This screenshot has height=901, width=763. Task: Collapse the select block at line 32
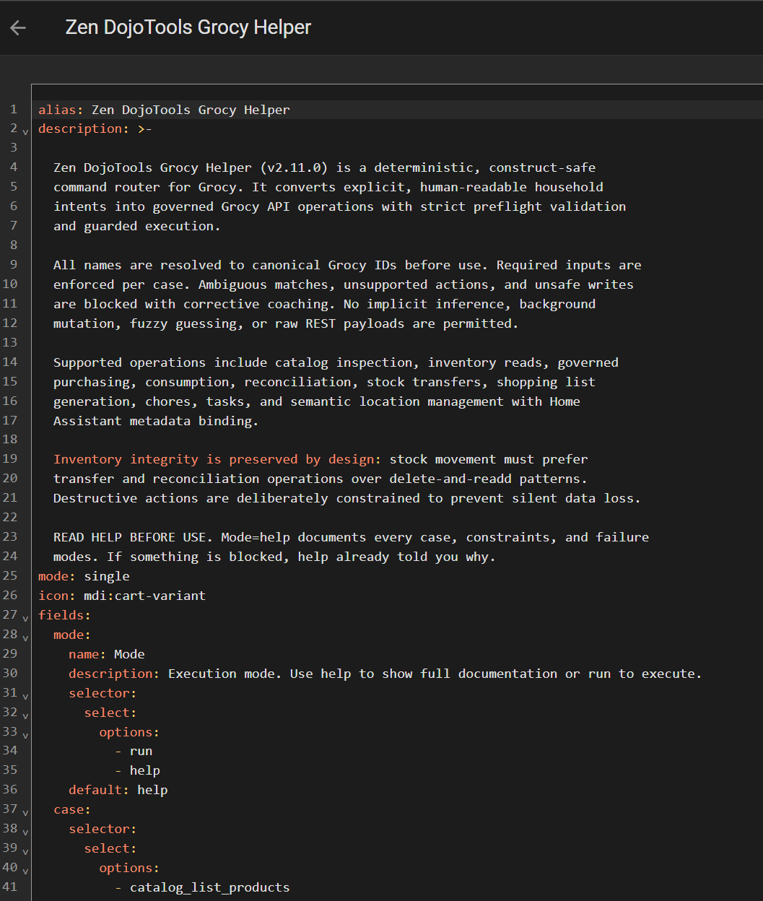[x=26, y=715]
